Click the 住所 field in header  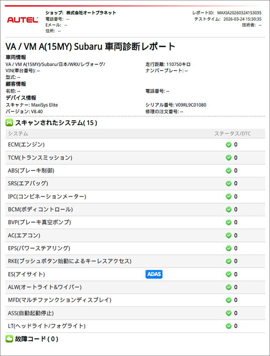[53, 31]
